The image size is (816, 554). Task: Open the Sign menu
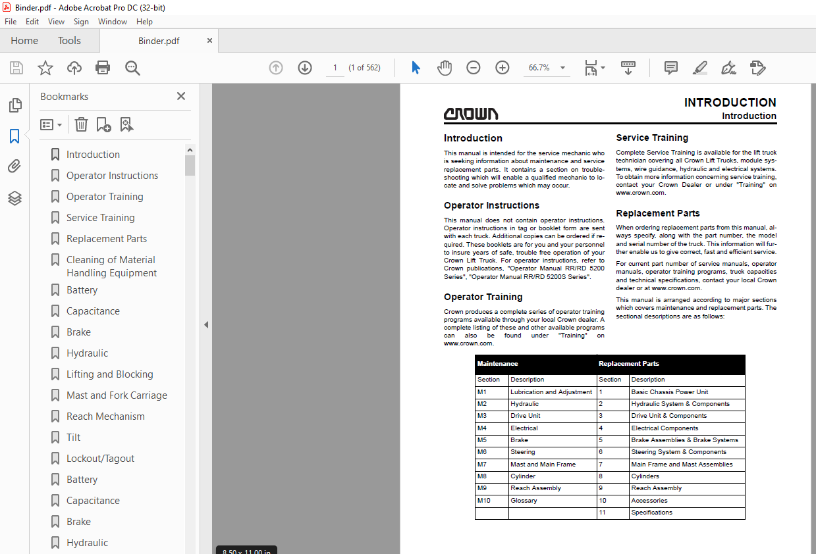81,22
